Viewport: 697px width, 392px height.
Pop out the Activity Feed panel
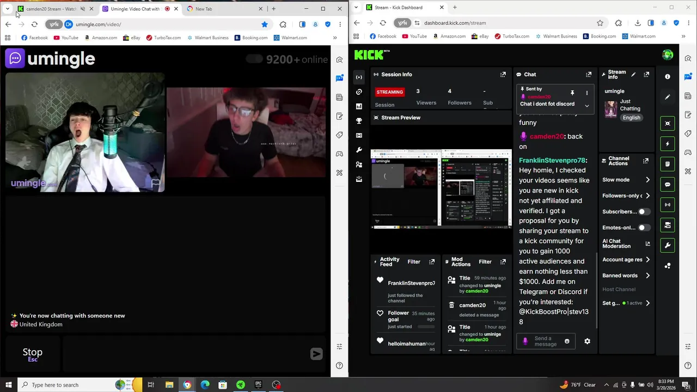click(432, 262)
